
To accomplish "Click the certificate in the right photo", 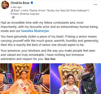I will click(71, 92).
